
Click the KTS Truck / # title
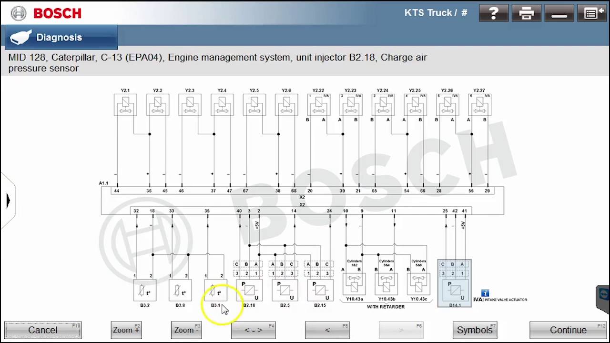point(436,13)
